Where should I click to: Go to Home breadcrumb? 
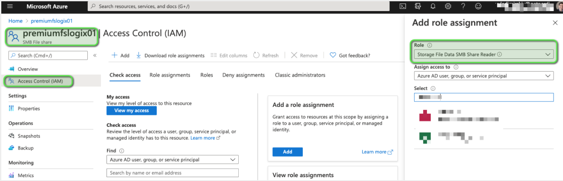(15, 21)
